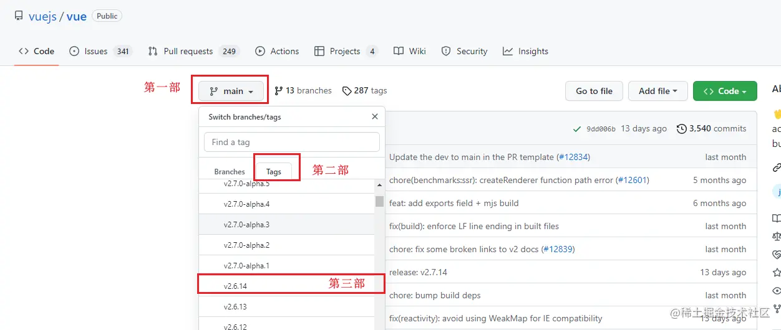Open the Add file dropdown
The height and width of the screenshot is (330, 781).
click(x=657, y=91)
